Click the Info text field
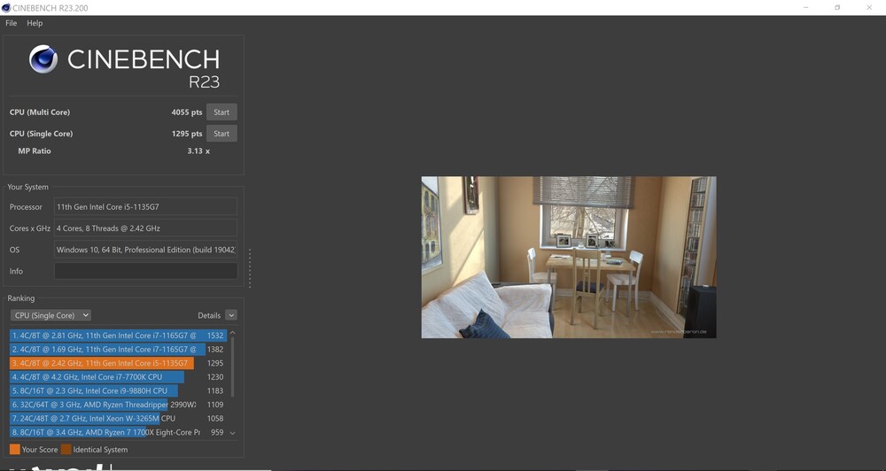Viewport: 886px width, 471px height. 145,271
